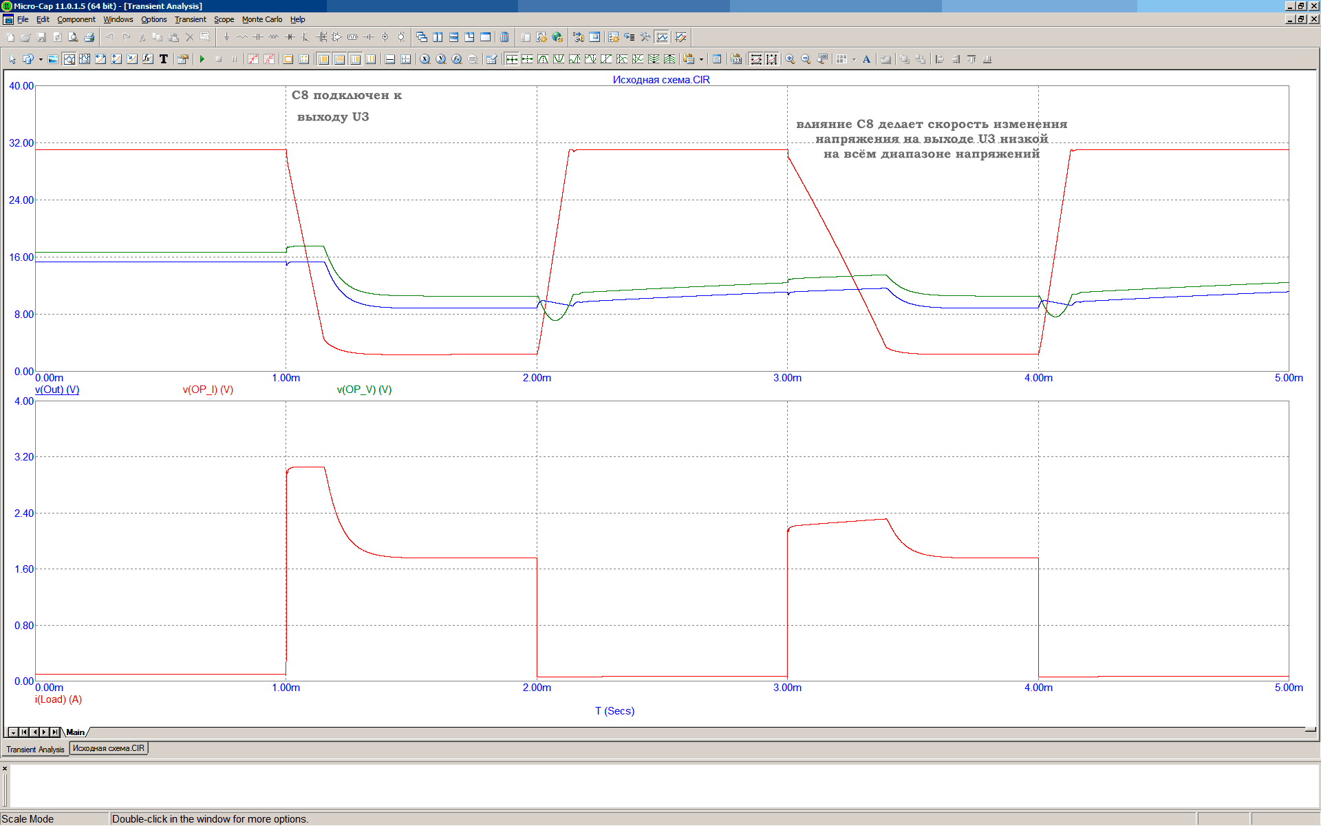Image resolution: width=1321 pixels, height=826 pixels.
Task: Click the print icon
Action: click(x=89, y=37)
